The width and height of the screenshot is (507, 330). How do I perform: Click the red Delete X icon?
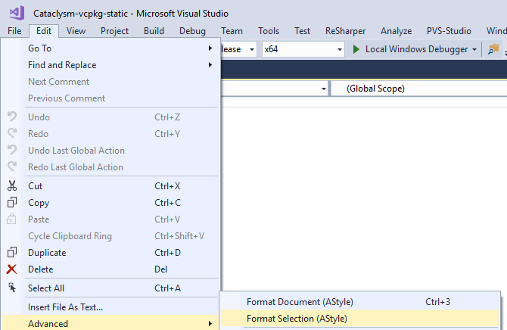click(x=11, y=269)
